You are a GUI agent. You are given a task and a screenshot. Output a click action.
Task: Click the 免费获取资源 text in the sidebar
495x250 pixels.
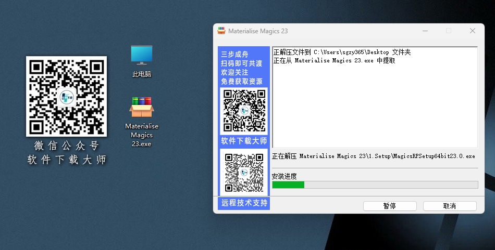pos(241,81)
